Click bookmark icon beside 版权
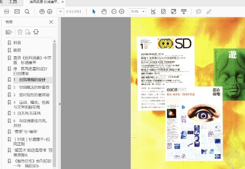The width and height of the screenshot is (245, 169). pos(9,50)
